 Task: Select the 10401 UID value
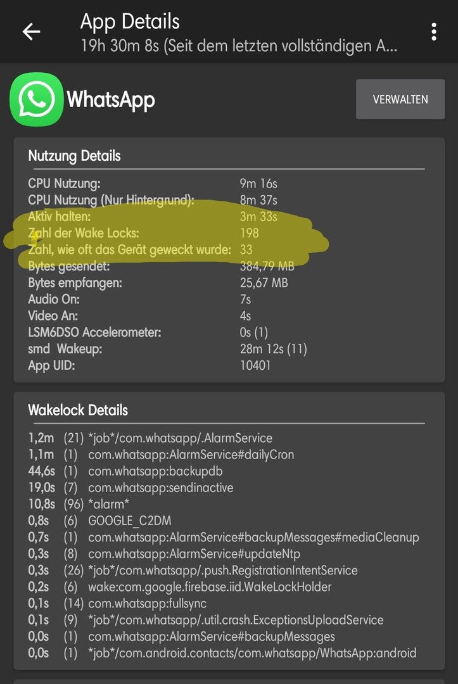[255, 365]
